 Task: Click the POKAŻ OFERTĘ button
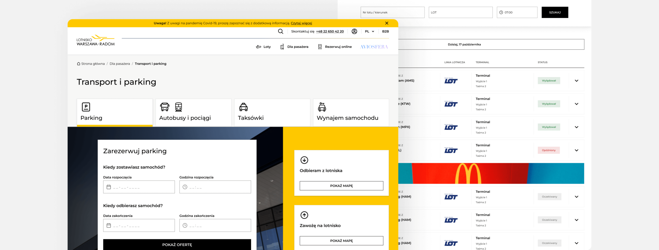click(x=177, y=245)
